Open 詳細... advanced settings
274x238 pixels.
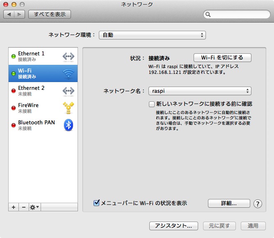coord(229,203)
